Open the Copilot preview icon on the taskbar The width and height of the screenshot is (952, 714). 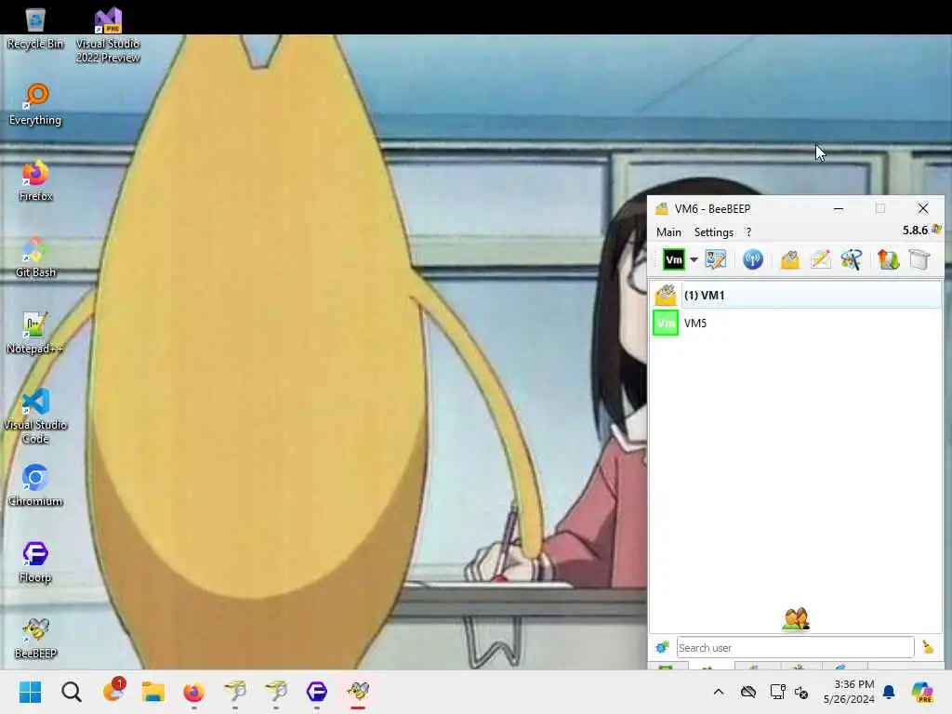tap(922, 692)
